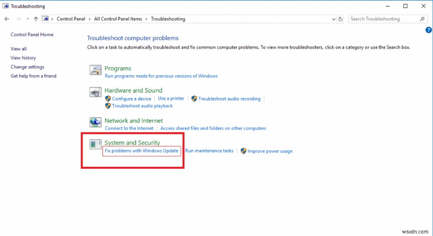Open Change settings
The height and width of the screenshot is (236, 433).
click(x=28, y=67)
